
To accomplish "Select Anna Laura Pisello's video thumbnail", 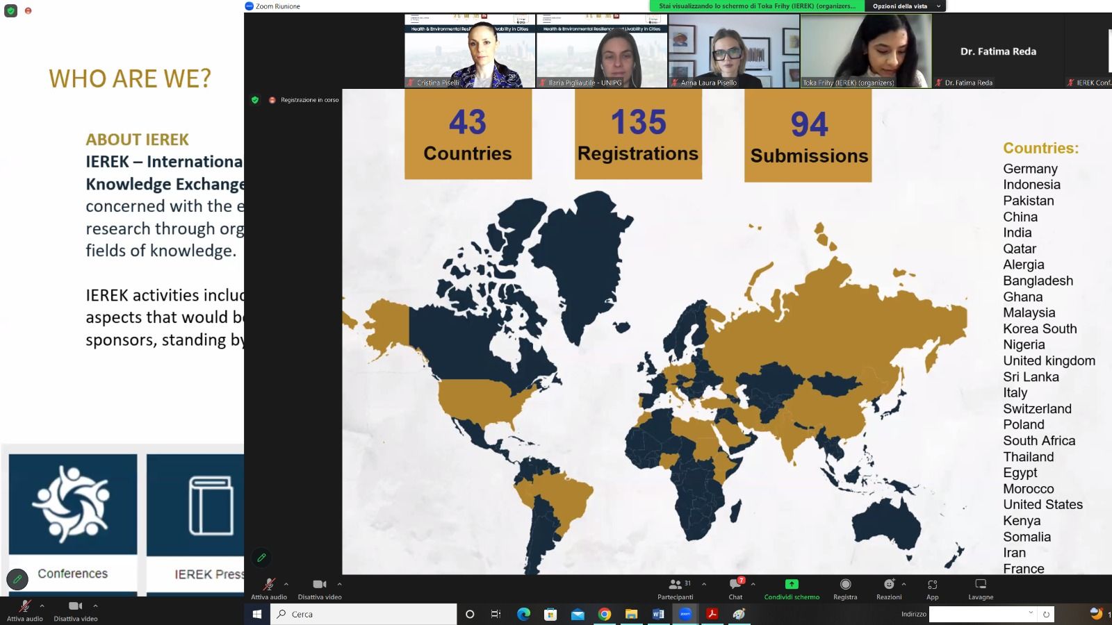I will 734,51.
